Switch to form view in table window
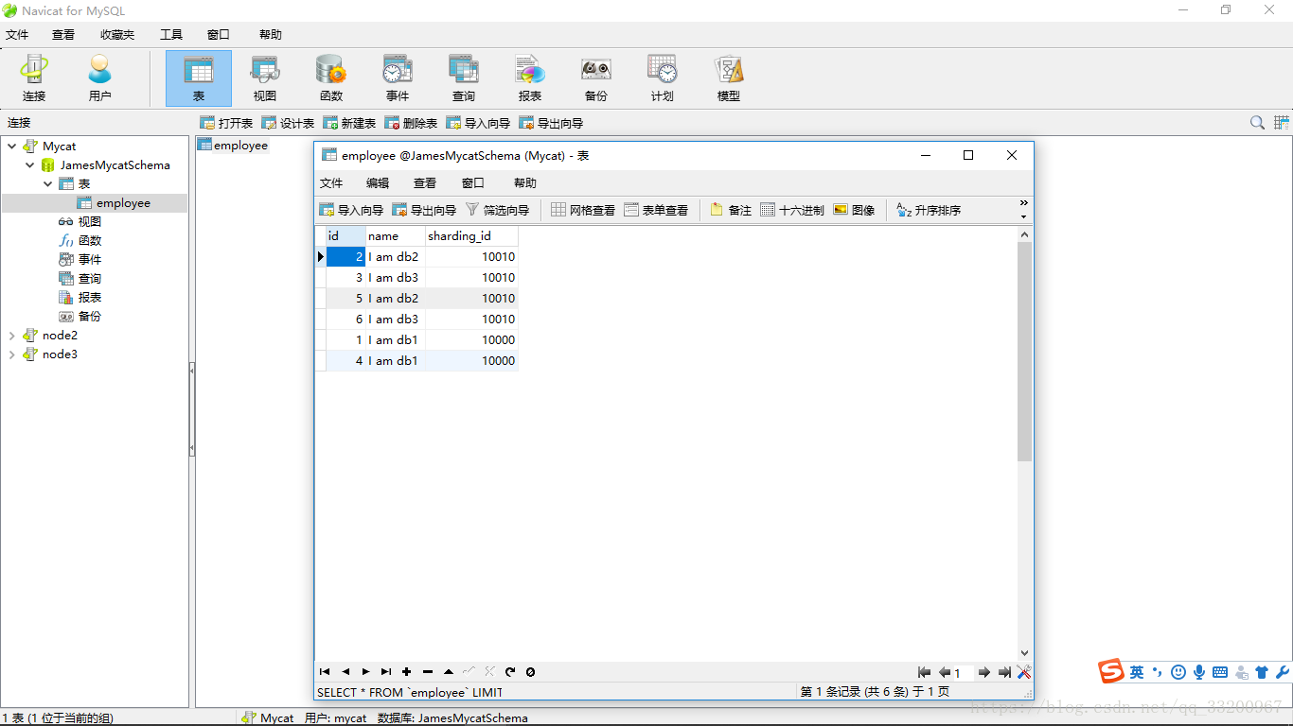 click(x=656, y=210)
